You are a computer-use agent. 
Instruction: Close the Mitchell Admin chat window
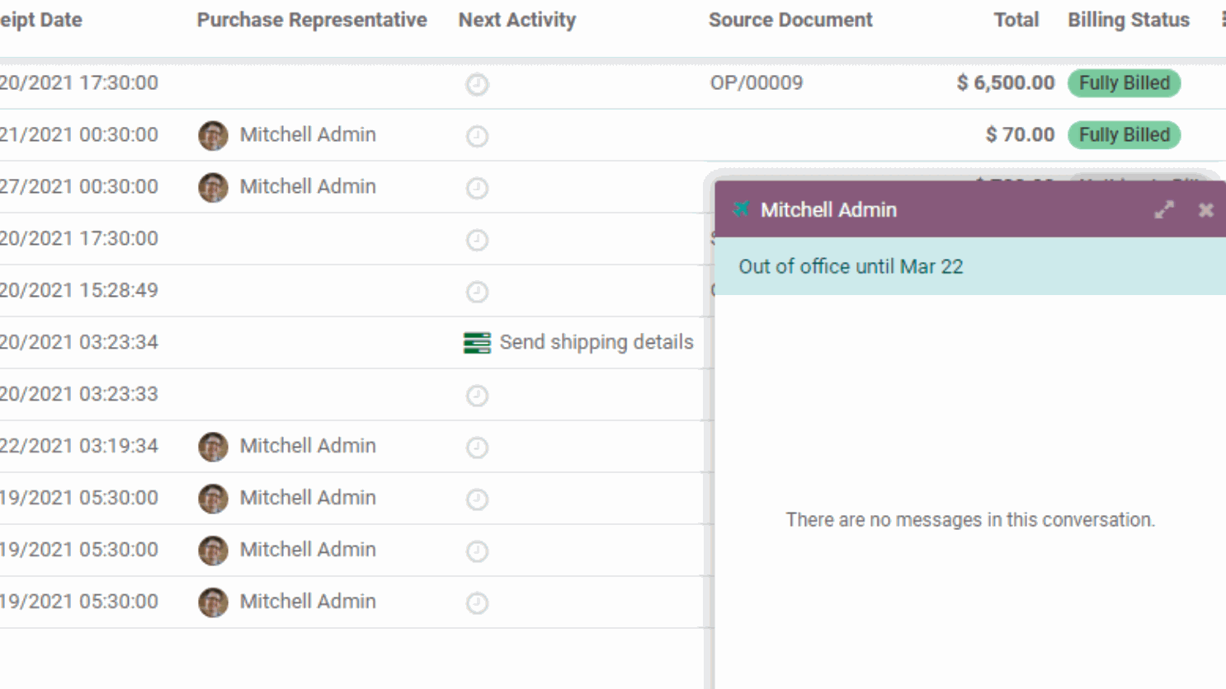[x=1205, y=210]
